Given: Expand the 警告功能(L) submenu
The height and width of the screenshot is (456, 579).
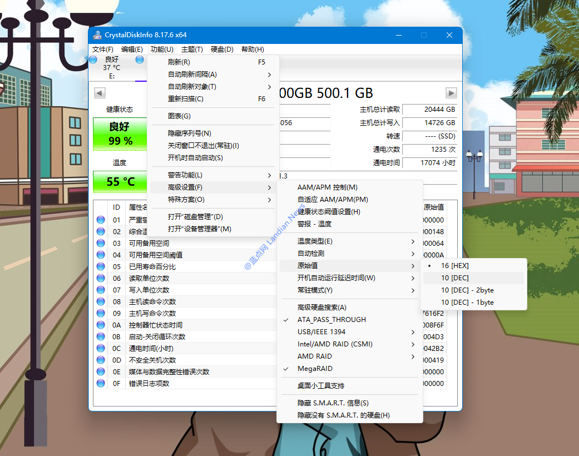Looking at the screenshot, I should [213, 175].
